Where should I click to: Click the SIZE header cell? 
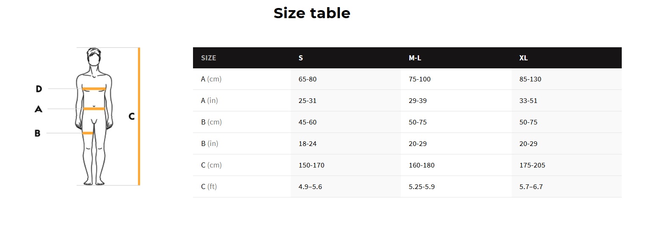pyautogui.click(x=208, y=58)
